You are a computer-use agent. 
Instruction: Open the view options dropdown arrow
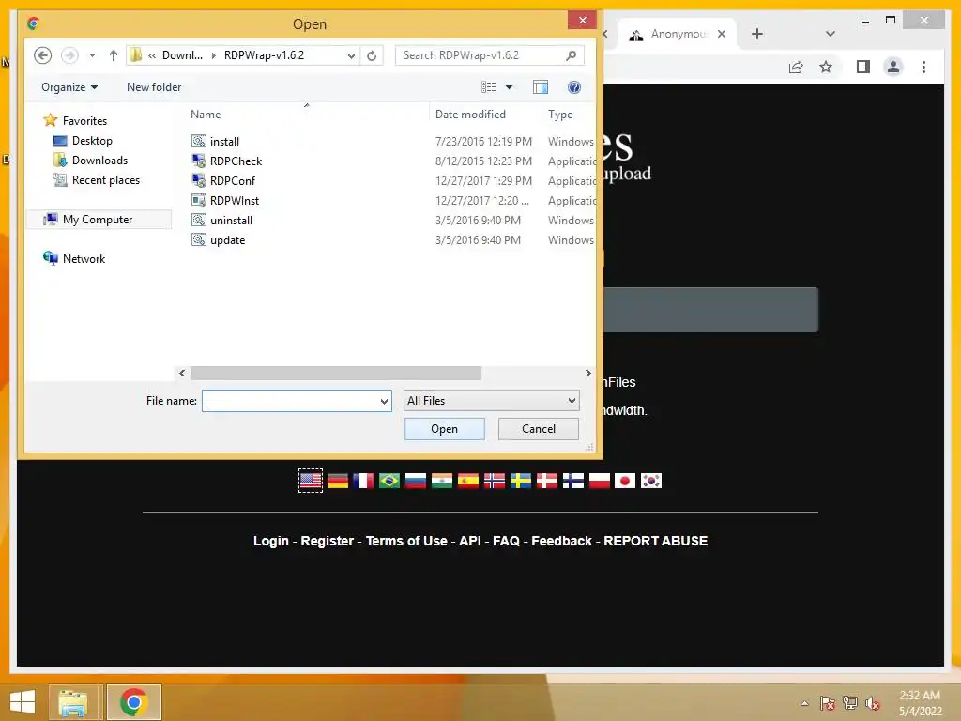[509, 87]
